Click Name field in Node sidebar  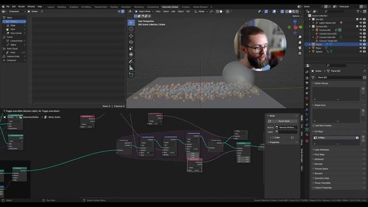click(x=286, y=128)
